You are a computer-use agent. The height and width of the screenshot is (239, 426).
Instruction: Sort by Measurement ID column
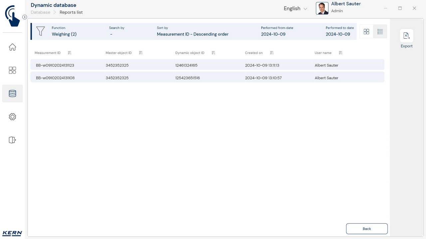70,53
